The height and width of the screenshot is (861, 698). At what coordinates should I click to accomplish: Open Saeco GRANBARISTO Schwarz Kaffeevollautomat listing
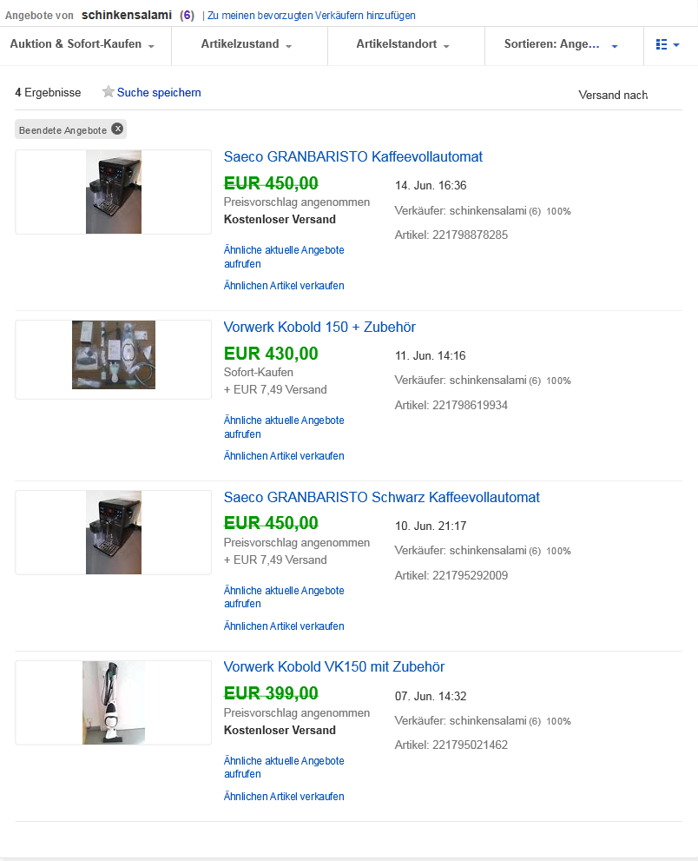[381, 498]
